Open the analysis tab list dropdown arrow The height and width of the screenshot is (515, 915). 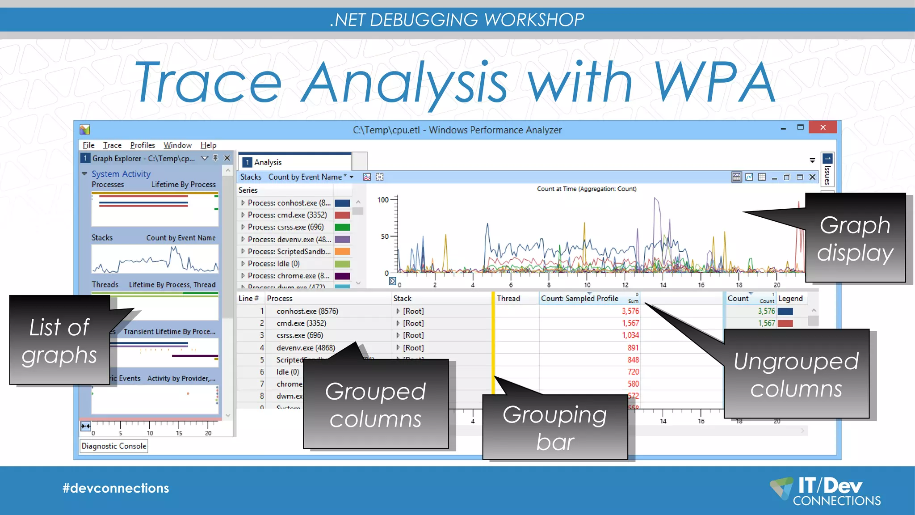(x=812, y=160)
